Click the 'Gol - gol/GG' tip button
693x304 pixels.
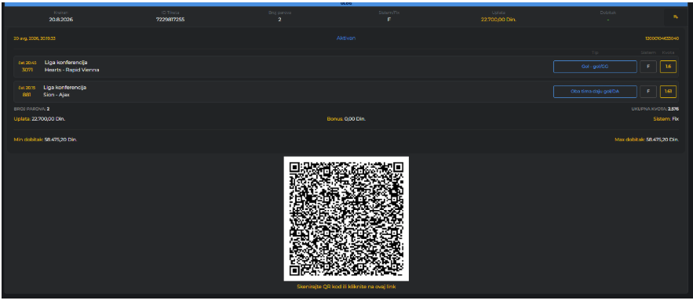[595, 67]
